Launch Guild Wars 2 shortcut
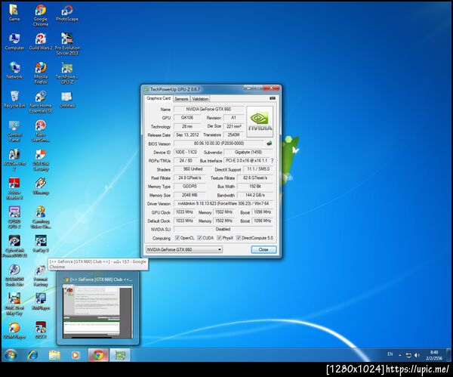This screenshot has width=453, height=377. 41,42
